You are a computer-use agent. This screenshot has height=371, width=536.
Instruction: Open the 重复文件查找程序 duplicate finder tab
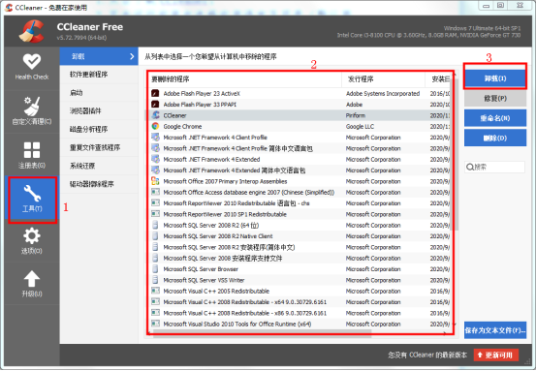click(99, 147)
